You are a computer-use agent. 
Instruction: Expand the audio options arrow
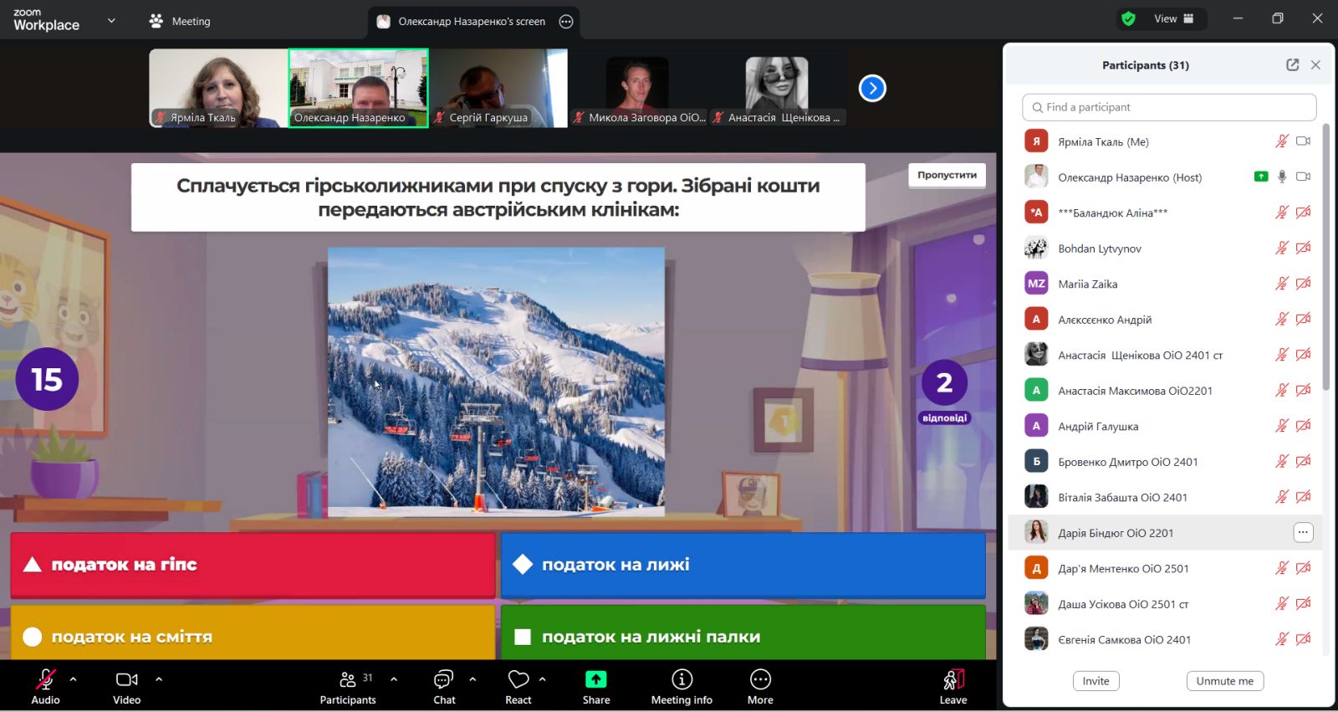tap(74, 679)
